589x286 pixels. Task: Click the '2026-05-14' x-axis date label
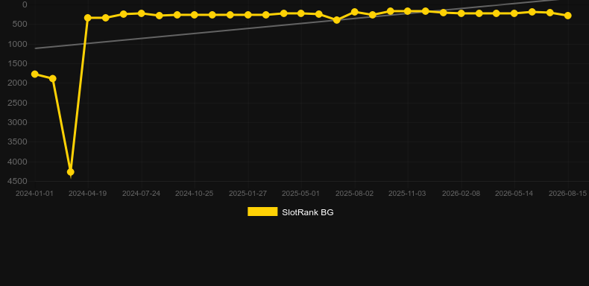click(x=514, y=194)
